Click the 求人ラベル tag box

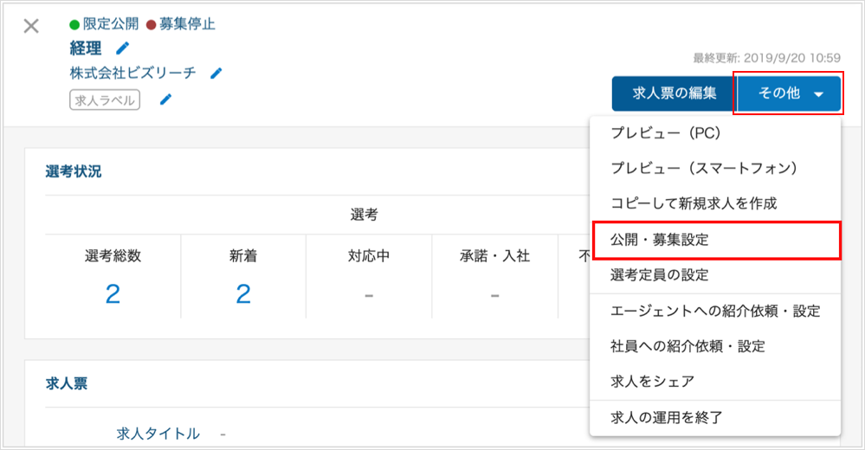tap(105, 100)
